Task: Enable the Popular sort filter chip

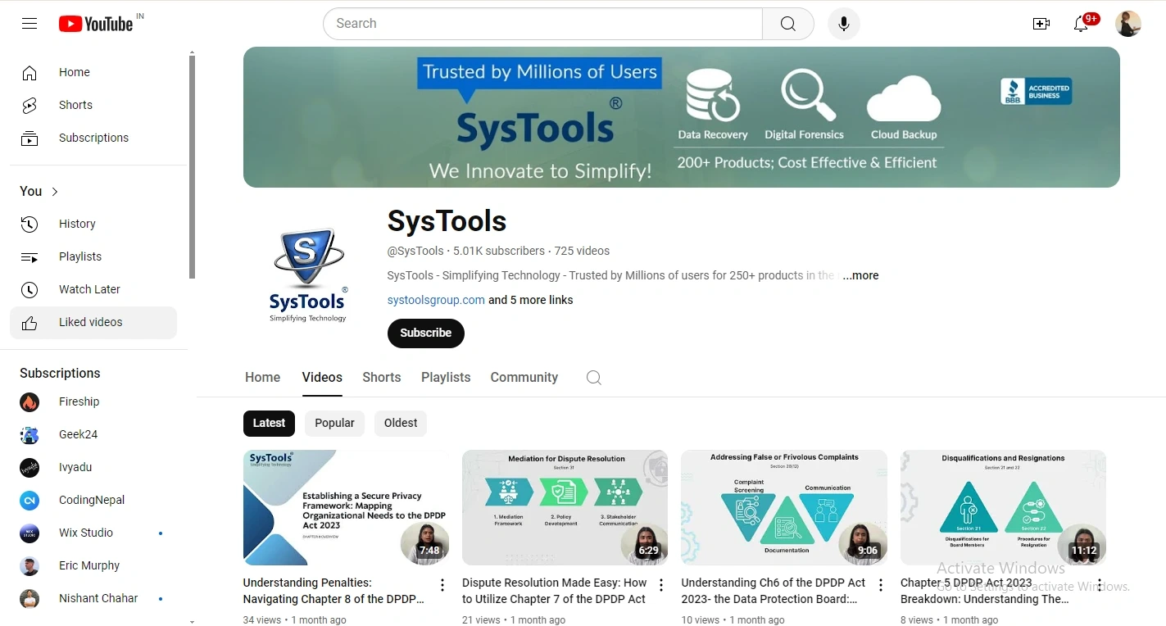Action: 334,423
